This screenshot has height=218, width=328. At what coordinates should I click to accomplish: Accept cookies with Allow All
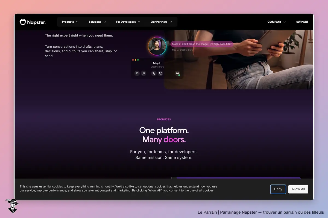[x=298, y=189]
